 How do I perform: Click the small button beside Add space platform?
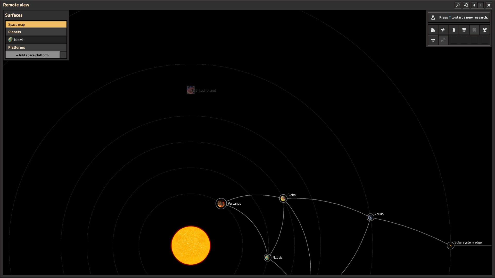point(63,55)
